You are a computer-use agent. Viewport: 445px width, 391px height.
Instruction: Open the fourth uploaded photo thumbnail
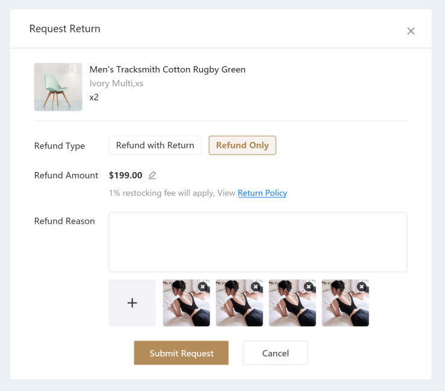tap(343, 308)
